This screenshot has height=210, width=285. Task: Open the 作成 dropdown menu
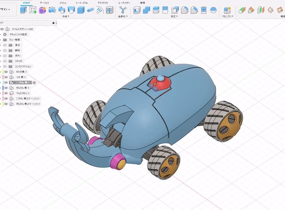[x=66, y=16]
